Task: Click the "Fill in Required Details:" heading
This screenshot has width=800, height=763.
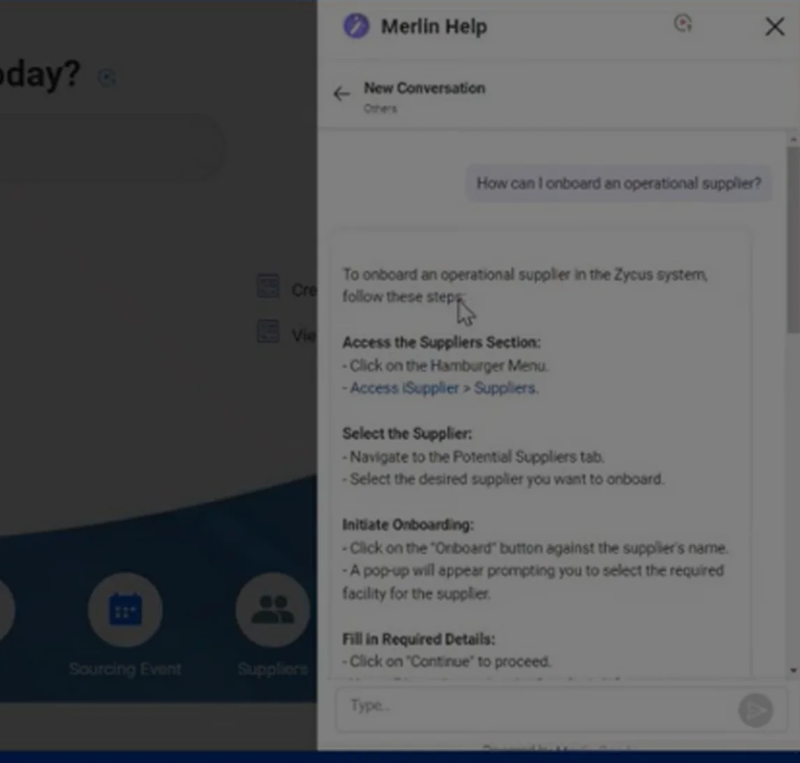Action: [x=419, y=639]
